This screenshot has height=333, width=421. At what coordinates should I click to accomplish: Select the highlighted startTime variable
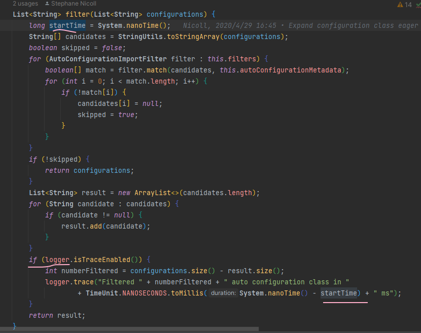[68, 25]
